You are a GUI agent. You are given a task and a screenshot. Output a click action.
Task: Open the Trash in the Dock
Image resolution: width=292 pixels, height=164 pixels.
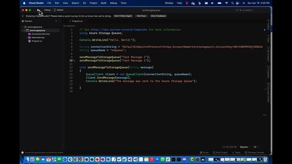click(265, 159)
